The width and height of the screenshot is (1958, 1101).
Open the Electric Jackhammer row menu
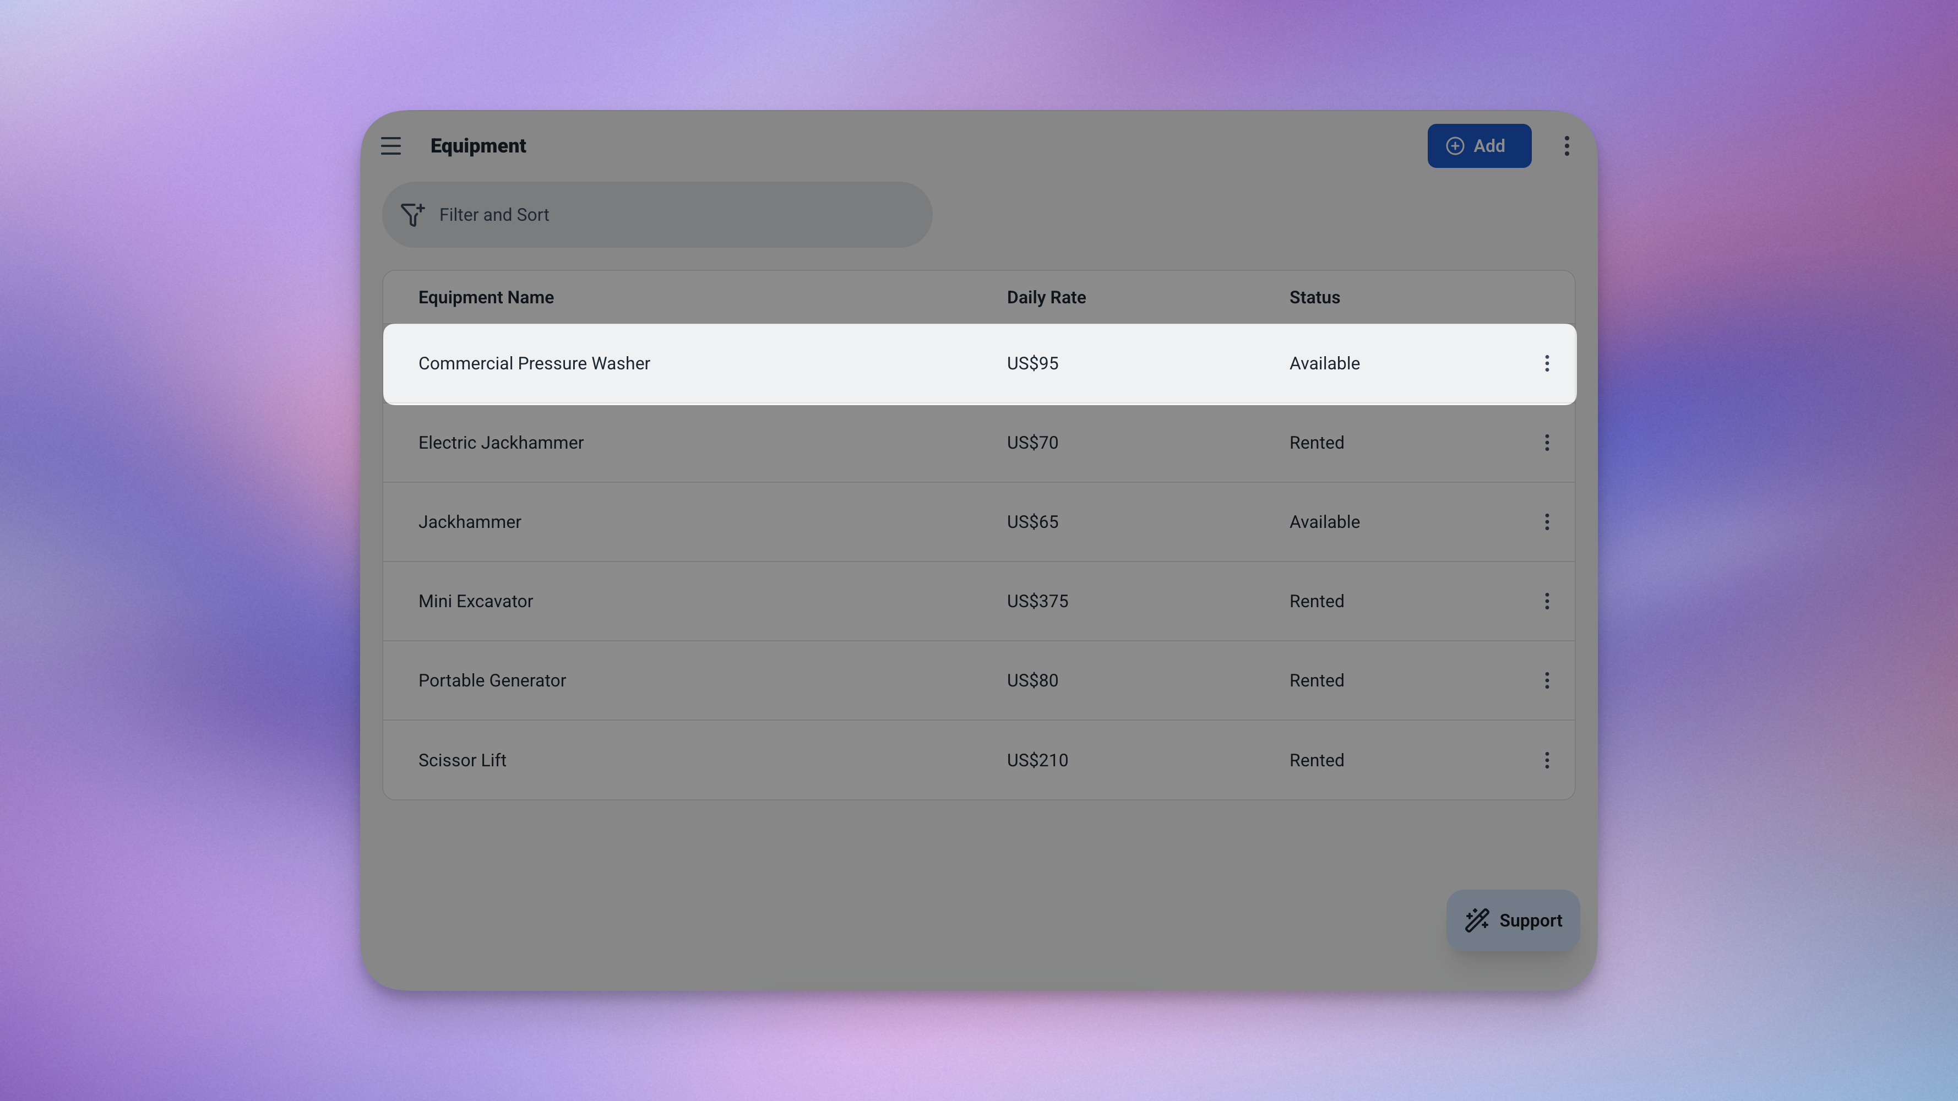1547,442
